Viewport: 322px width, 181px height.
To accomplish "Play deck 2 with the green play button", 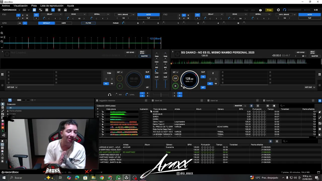I will 175,86.
